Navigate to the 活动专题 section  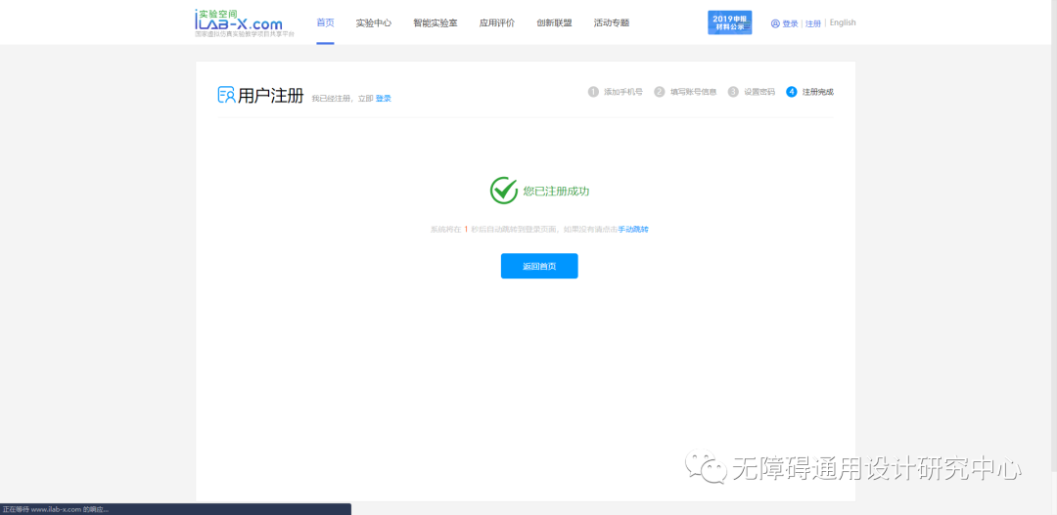[612, 22]
